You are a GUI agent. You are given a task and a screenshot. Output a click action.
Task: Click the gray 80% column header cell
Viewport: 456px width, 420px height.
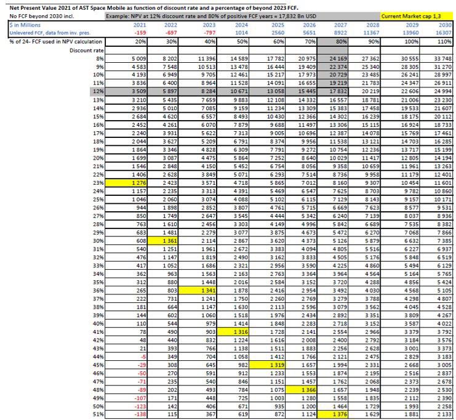[x=333, y=42]
